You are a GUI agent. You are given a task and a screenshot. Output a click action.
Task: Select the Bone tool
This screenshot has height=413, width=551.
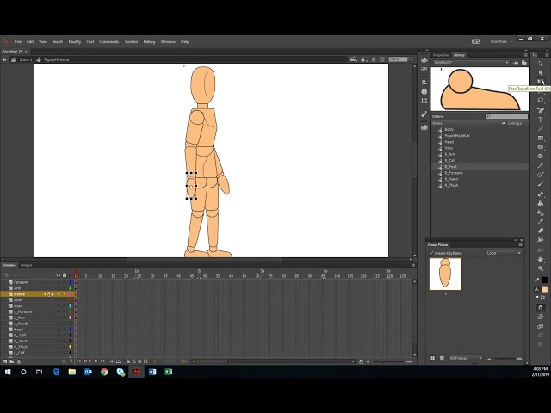[540, 194]
